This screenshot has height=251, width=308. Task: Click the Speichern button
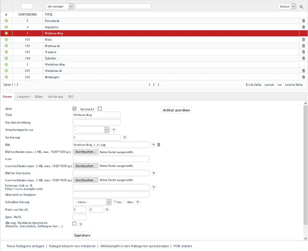coord(82,235)
